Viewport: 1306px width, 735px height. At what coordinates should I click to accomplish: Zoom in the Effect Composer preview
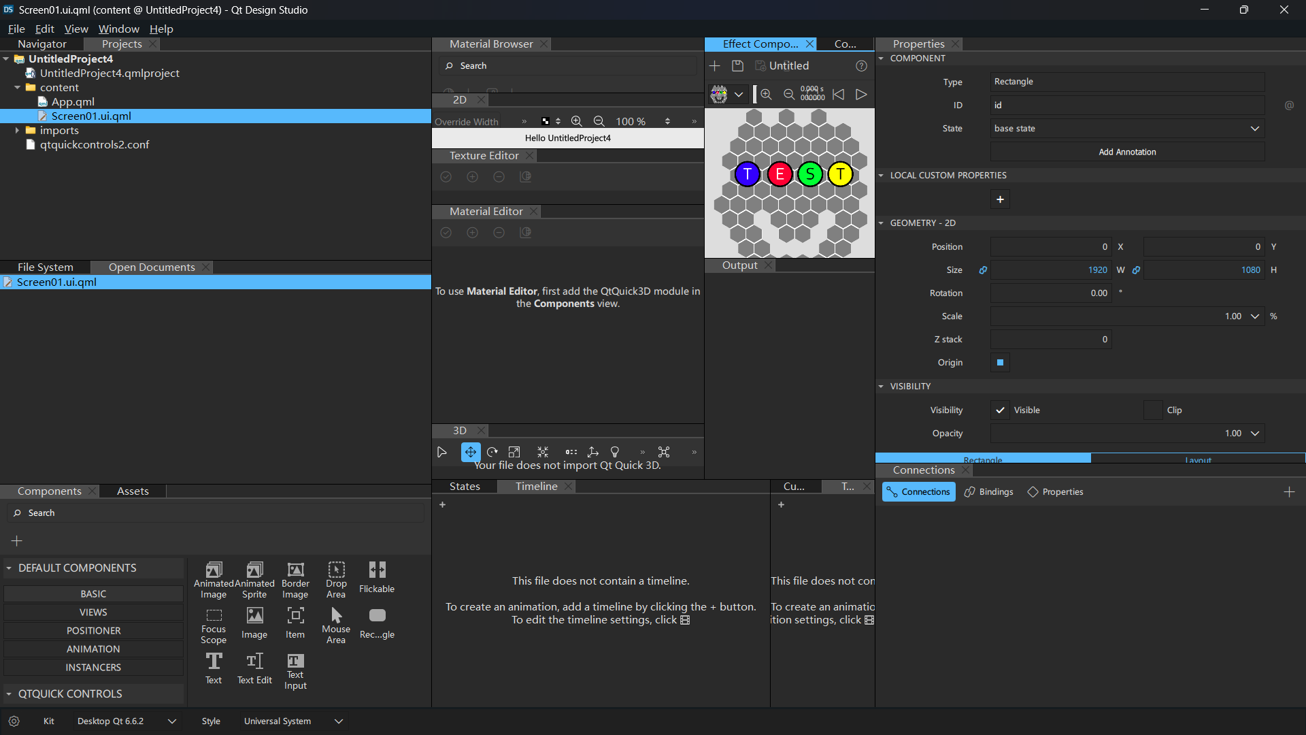(x=766, y=95)
